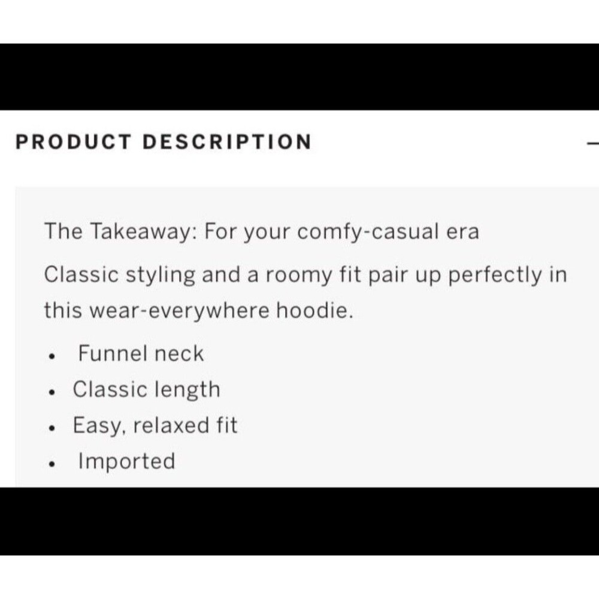Click the word 'PRODUCT' in the heading
599x599 pixels.
[72, 143]
